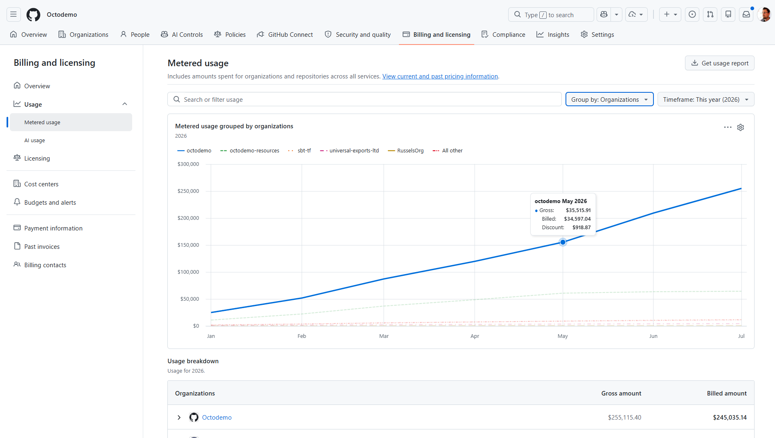The width and height of the screenshot is (775, 438).
Task: Open AI usage in the sidebar
Action: point(35,140)
